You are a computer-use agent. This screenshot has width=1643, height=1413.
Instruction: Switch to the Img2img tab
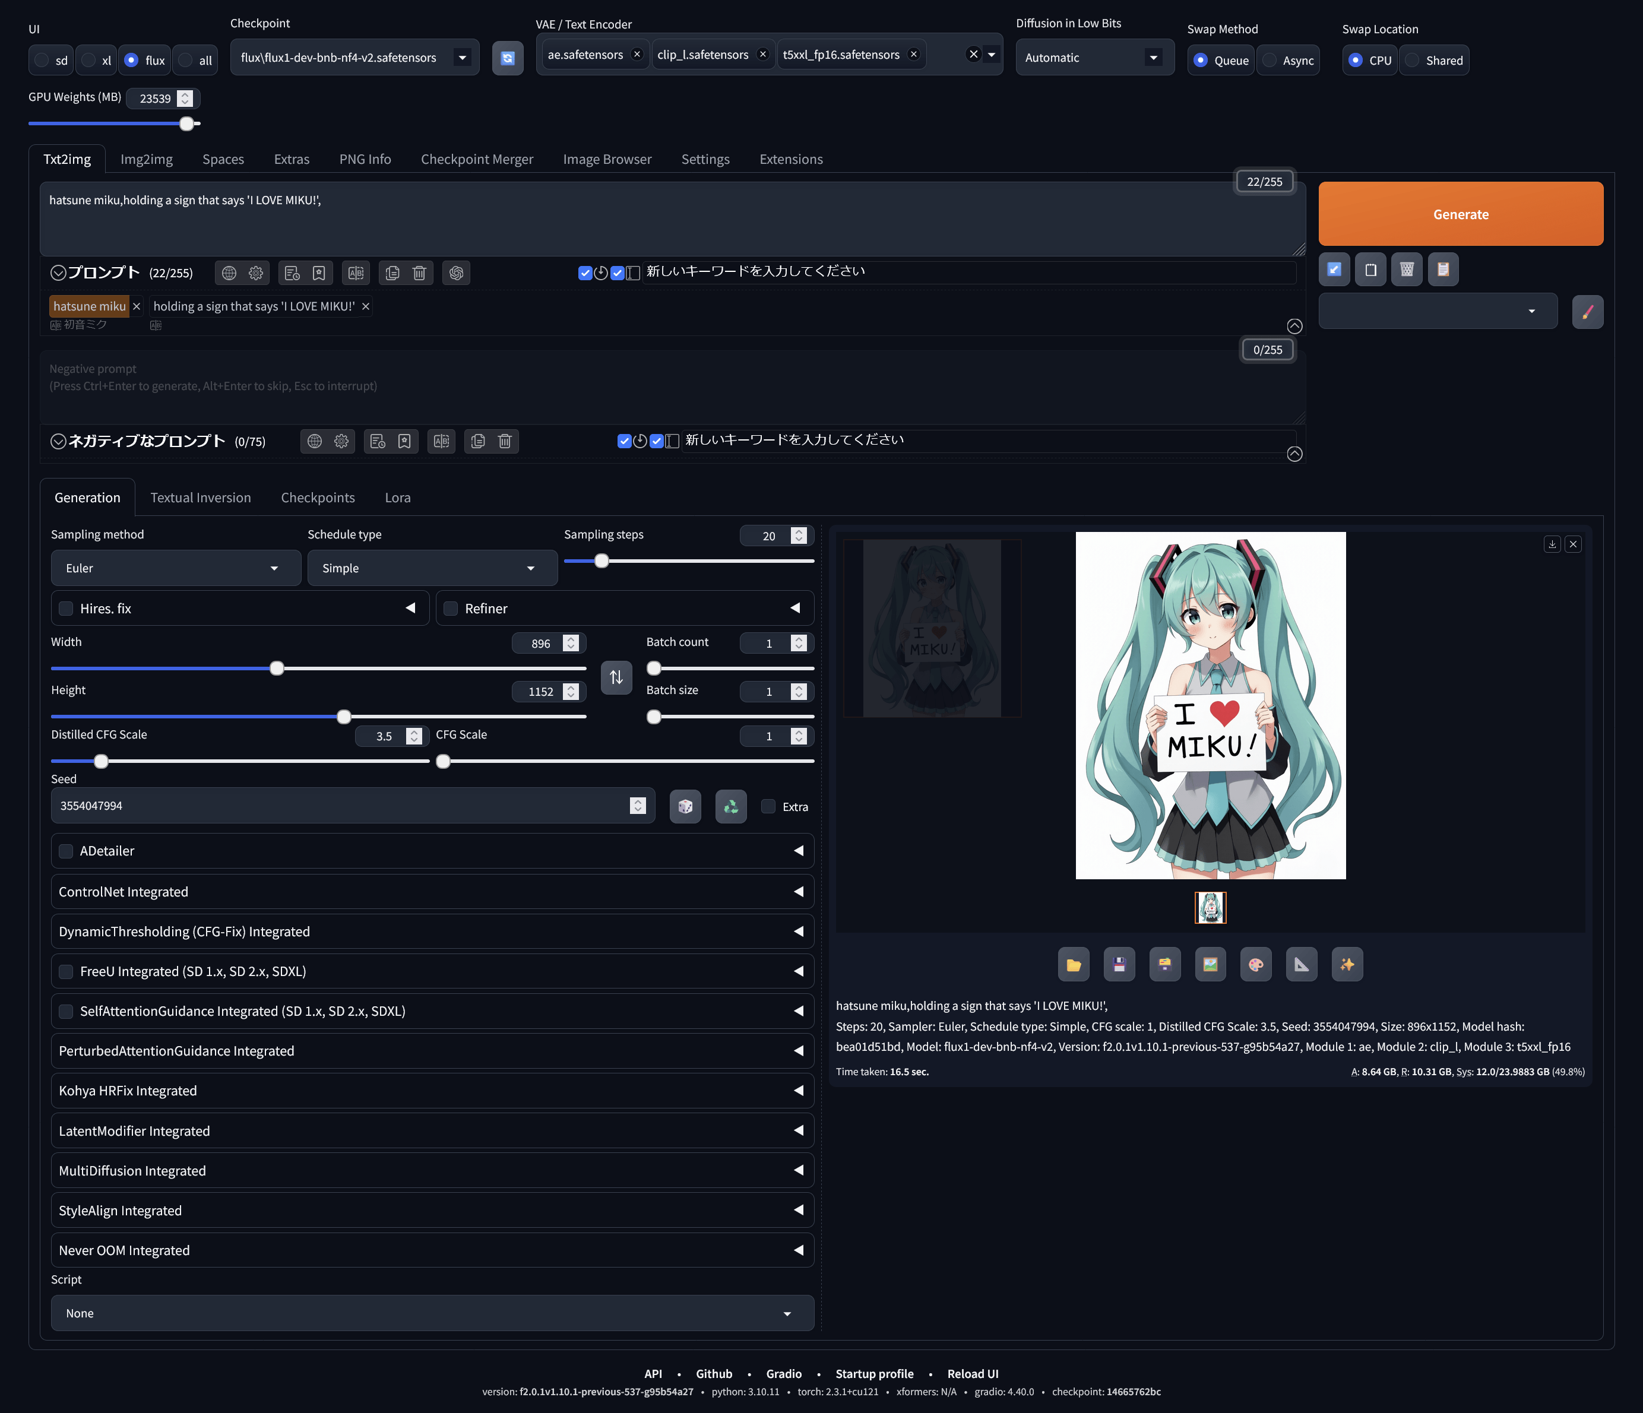(x=146, y=159)
